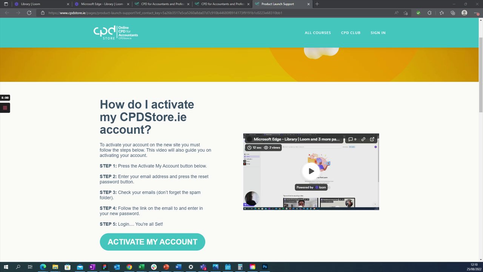Switch to Microsoft Edge - Library Loom tab
Image resolution: width=483 pixels, height=272 pixels.
pyautogui.click(x=102, y=4)
